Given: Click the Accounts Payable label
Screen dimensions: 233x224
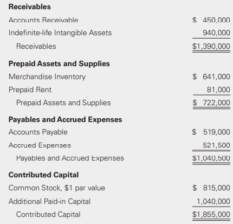Looking at the screenshot, I should 38,132.
